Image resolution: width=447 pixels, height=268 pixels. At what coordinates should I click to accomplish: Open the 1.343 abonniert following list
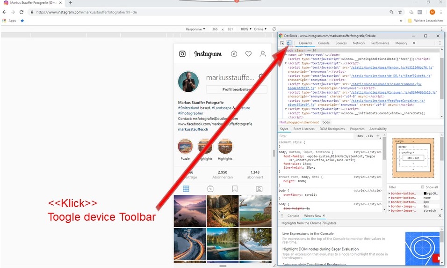click(x=255, y=175)
